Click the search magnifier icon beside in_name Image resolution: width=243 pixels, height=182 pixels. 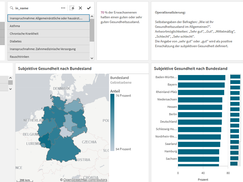tap(12, 8)
